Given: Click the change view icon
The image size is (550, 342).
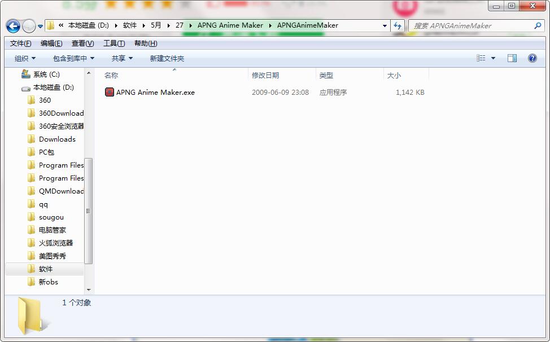Looking at the screenshot, I should (481, 58).
